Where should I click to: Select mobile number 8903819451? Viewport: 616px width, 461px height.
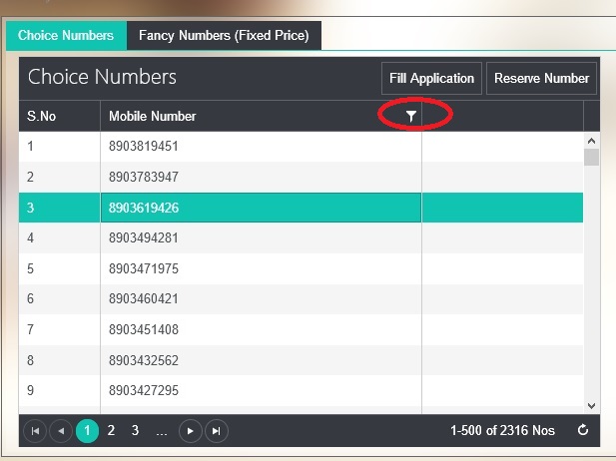pyautogui.click(x=144, y=147)
